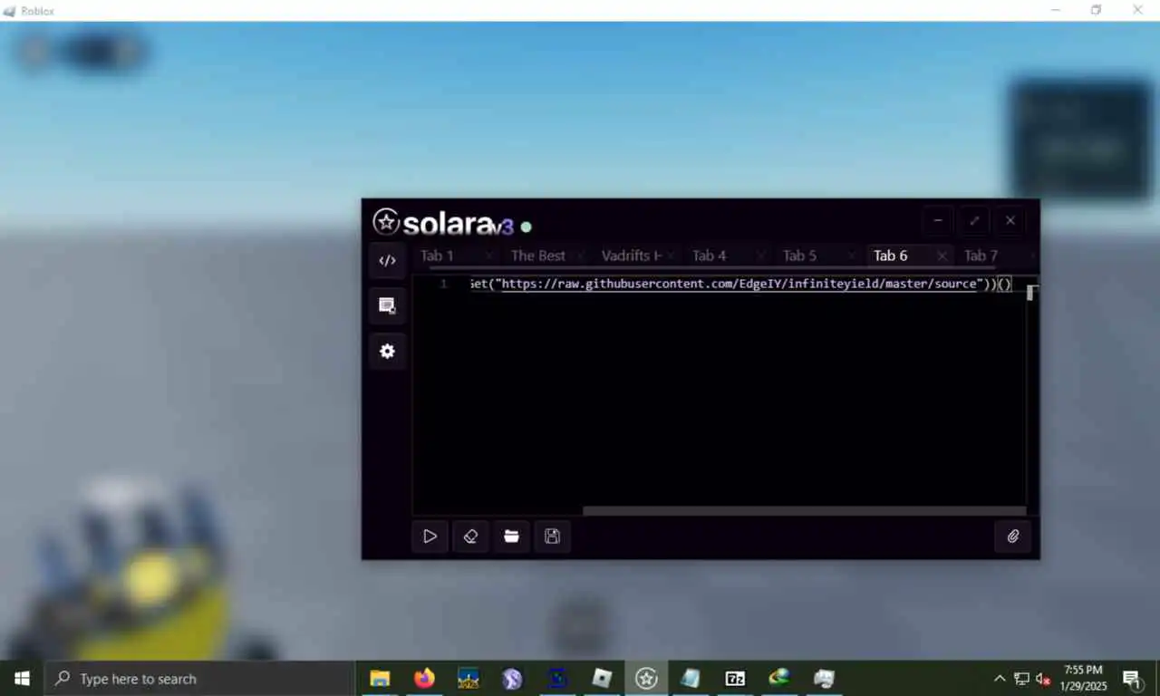Open a script file with folder icon

[x=511, y=536]
